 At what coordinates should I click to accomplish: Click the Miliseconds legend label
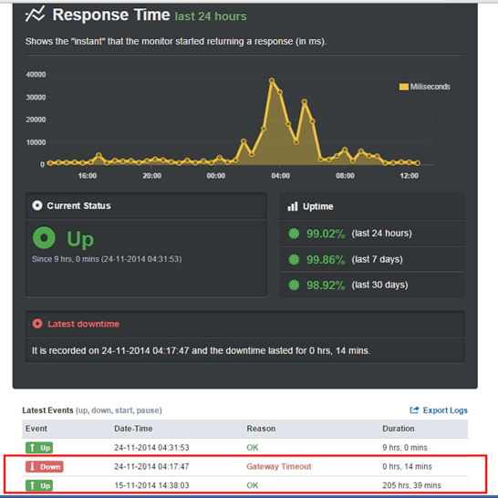click(x=430, y=87)
